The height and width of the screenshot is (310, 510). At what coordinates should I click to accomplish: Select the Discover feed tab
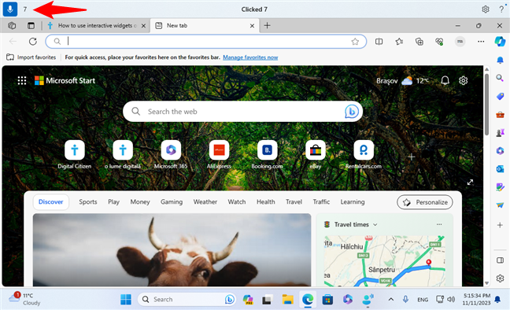(50, 202)
